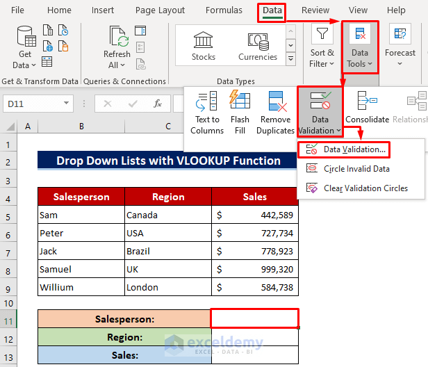Open the Forecast dropdown
The height and width of the screenshot is (367, 428).
pyautogui.click(x=400, y=46)
